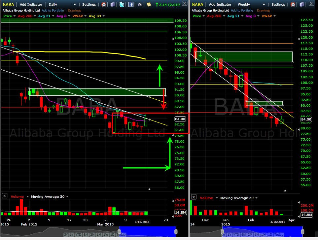Click the alarm clock icon on weekly chart
Screen dimensions: 318x240
tap(293, 4)
